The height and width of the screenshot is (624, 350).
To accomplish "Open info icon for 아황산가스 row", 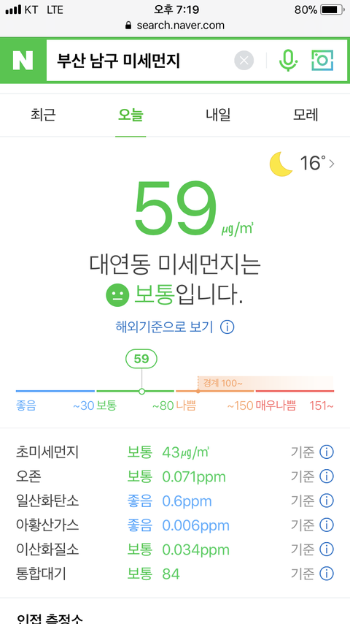I will coord(327,525).
